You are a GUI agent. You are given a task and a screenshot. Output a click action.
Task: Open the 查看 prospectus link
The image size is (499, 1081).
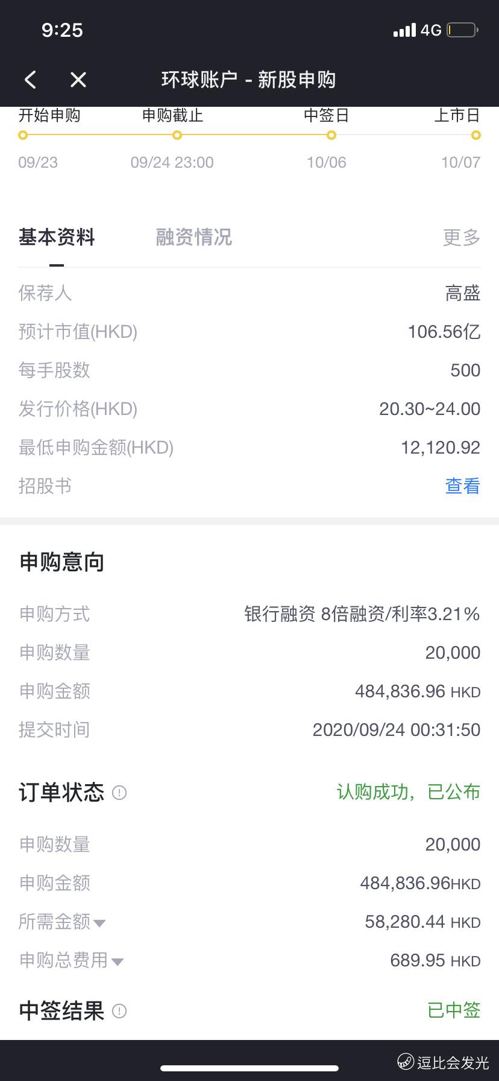tap(462, 486)
